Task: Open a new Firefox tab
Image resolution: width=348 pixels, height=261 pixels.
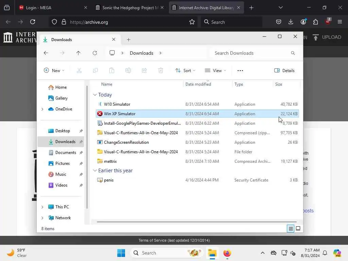Action: point(251,8)
